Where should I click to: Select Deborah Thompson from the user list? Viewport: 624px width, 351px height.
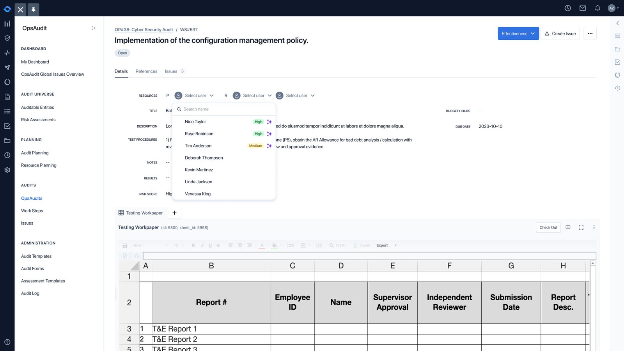(x=224, y=158)
